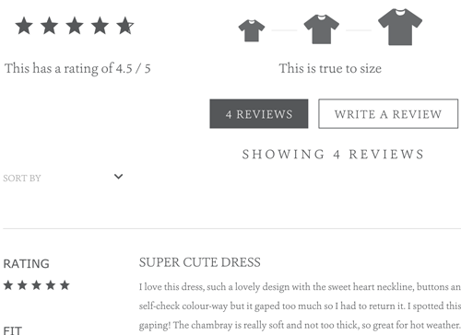The width and height of the screenshot is (461, 335).
Task: Click the second star in overall rating
Action: [49, 26]
